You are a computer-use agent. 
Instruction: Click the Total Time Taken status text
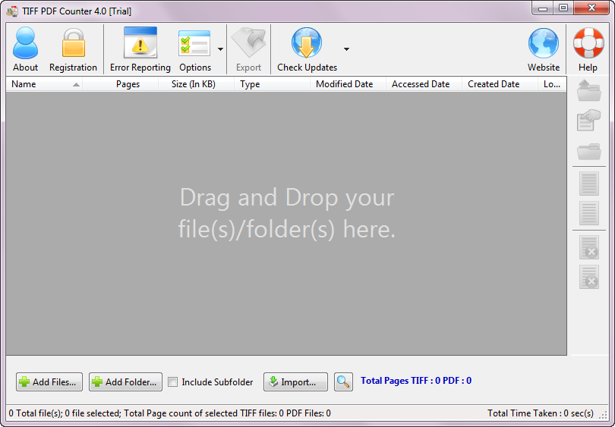coord(540,413)
